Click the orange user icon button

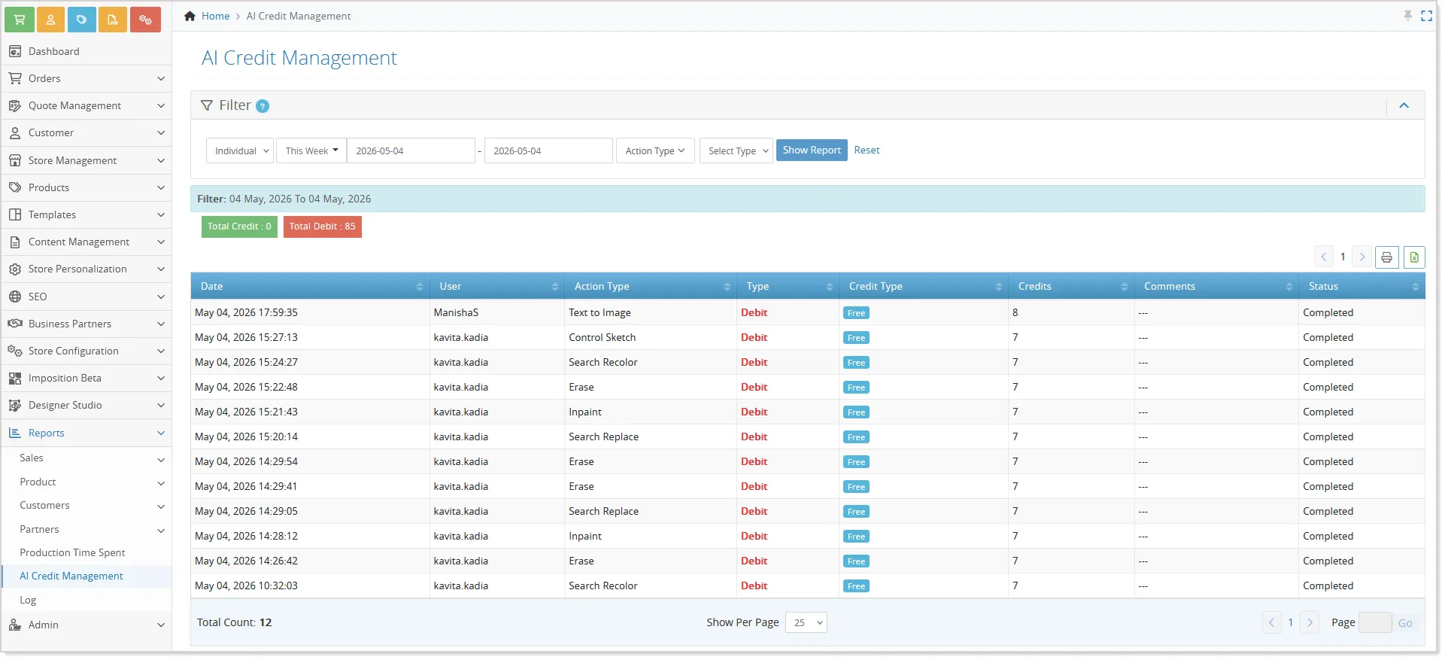click(51, 20)
